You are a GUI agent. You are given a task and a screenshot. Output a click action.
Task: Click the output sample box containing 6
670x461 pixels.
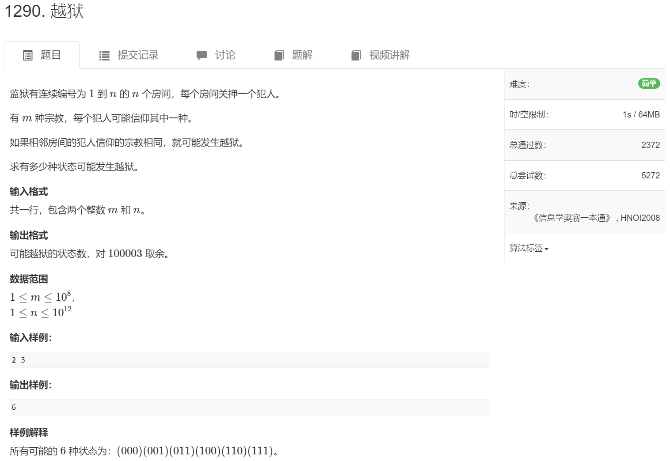pyautogui.click(x=249, y=407)
